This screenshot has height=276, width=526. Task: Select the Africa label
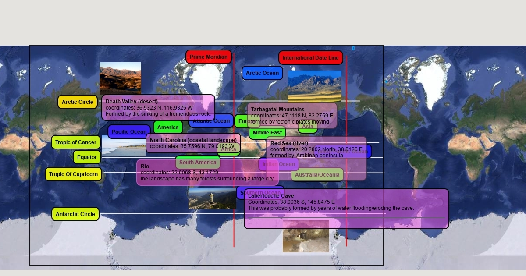pos(228,149)
